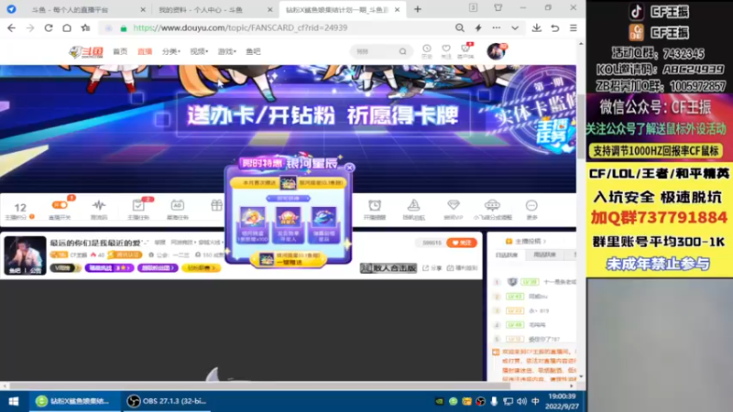Click the yellow 钻粉 badge button
The height and width of the screenshot is (412, 733).
pyautogui.click(x=201, y=268)
